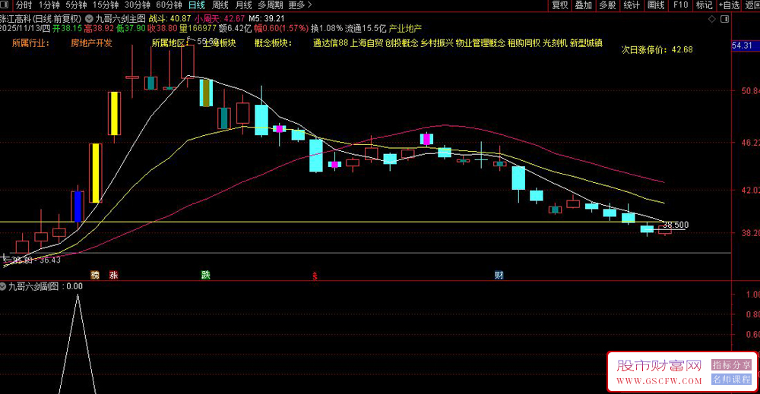Screen dimensions: 760x394
Task: Click the 小周天: 42.67 value
Action: (220, 19)
